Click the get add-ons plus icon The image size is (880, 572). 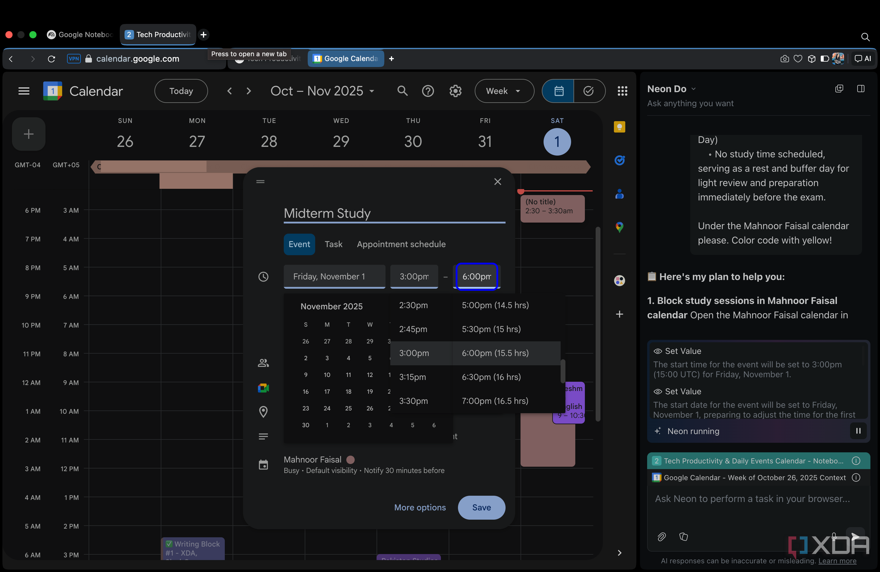click(x=619, y=314)
